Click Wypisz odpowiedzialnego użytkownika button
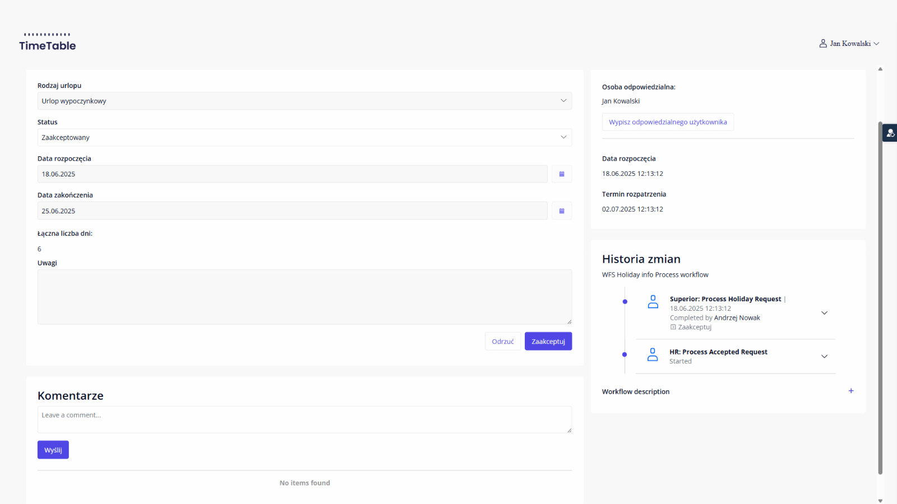897x504 pixels. pyautogui.click(x=668, y=122)
